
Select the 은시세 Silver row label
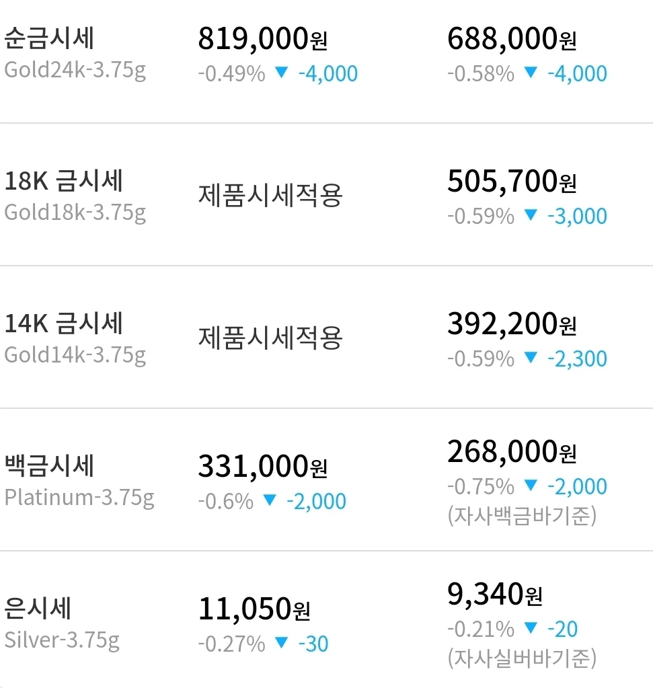pos(61,624)
